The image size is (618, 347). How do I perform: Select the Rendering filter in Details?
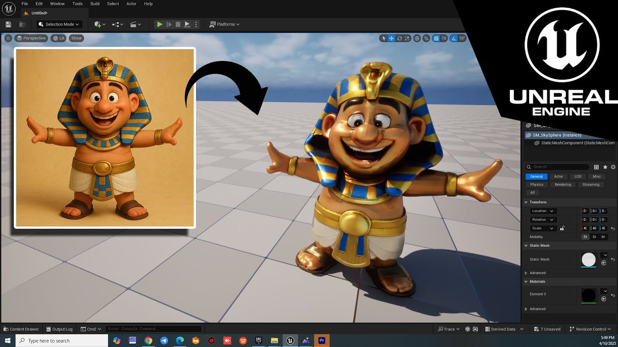pyautogui.click(x=563, y=185)
